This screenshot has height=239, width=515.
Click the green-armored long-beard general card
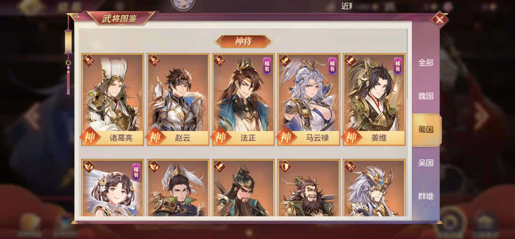[243, 188]
